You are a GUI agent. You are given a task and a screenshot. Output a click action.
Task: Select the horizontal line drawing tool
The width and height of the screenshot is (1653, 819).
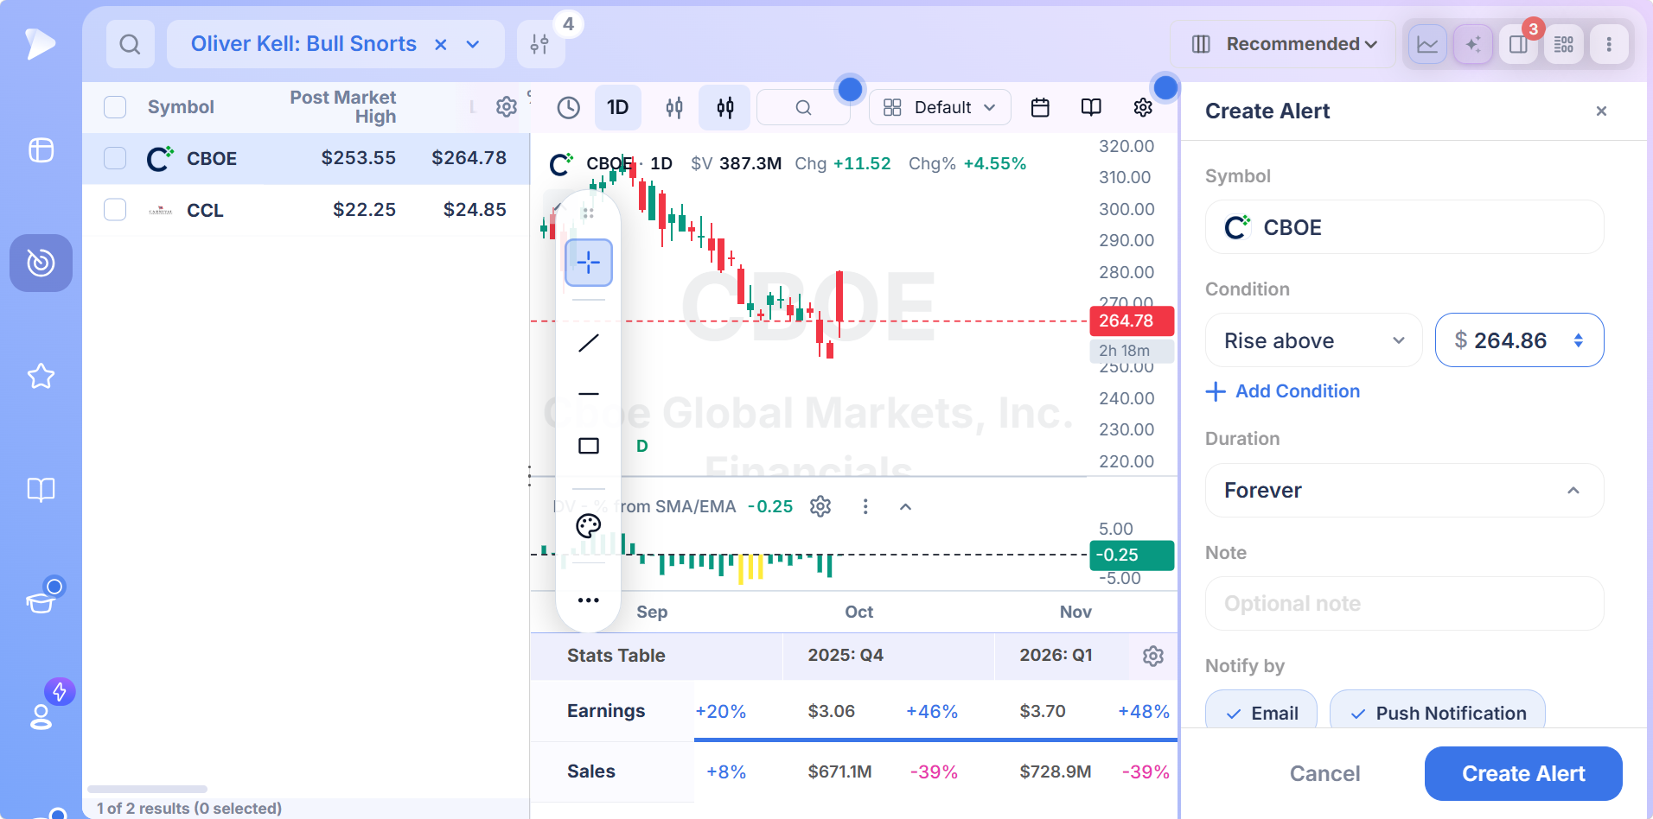pyautogui.click(x=589, y=394)
